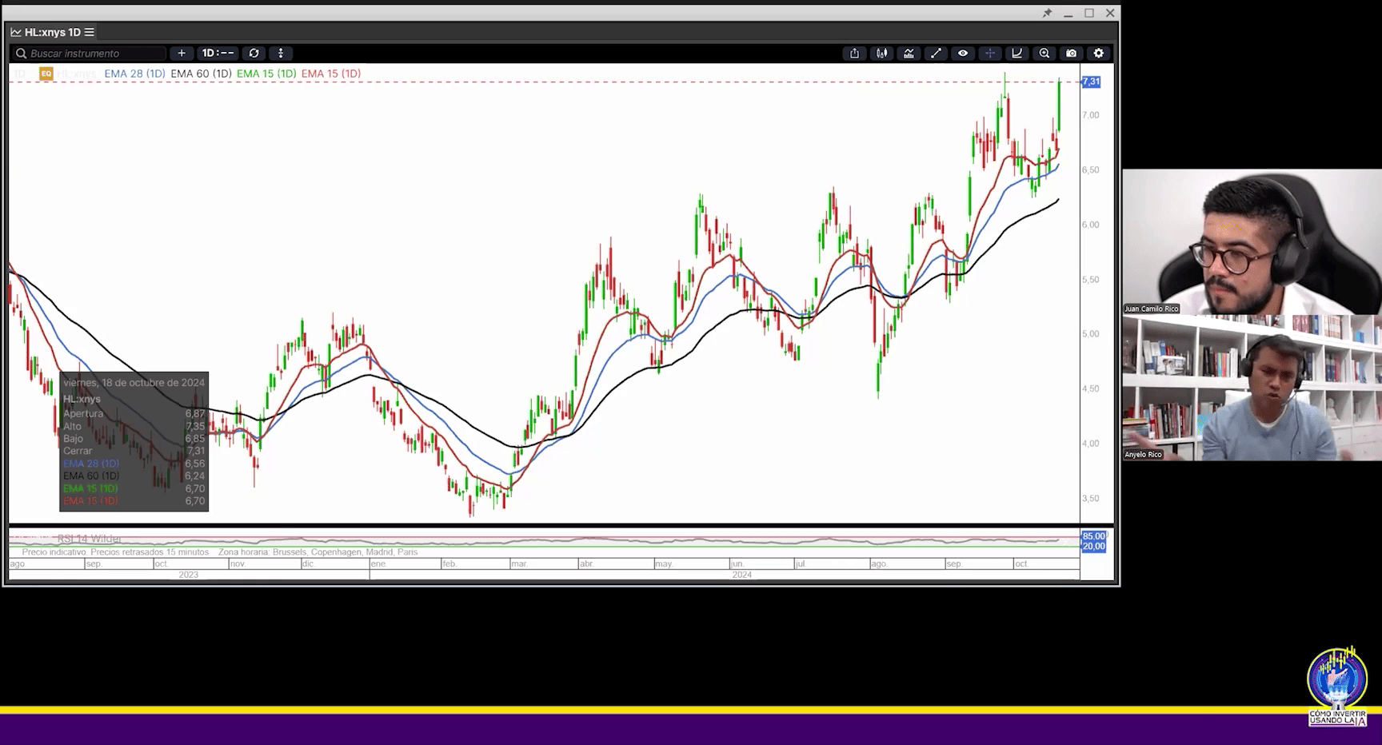The image size is (1382, 745).
Task: Toggle the eye visibility icon
Action: click(963, 54)
